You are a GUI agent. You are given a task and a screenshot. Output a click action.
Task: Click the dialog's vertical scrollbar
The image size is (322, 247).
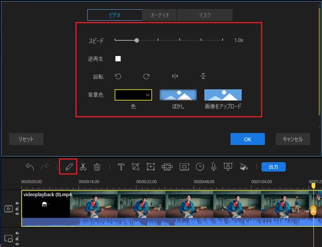(319, 62)
